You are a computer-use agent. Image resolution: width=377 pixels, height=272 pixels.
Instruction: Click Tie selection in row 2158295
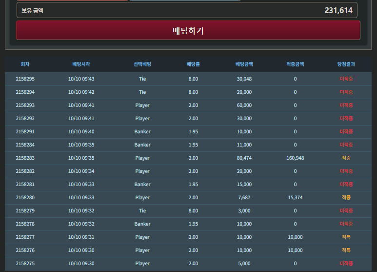point(142,79)
